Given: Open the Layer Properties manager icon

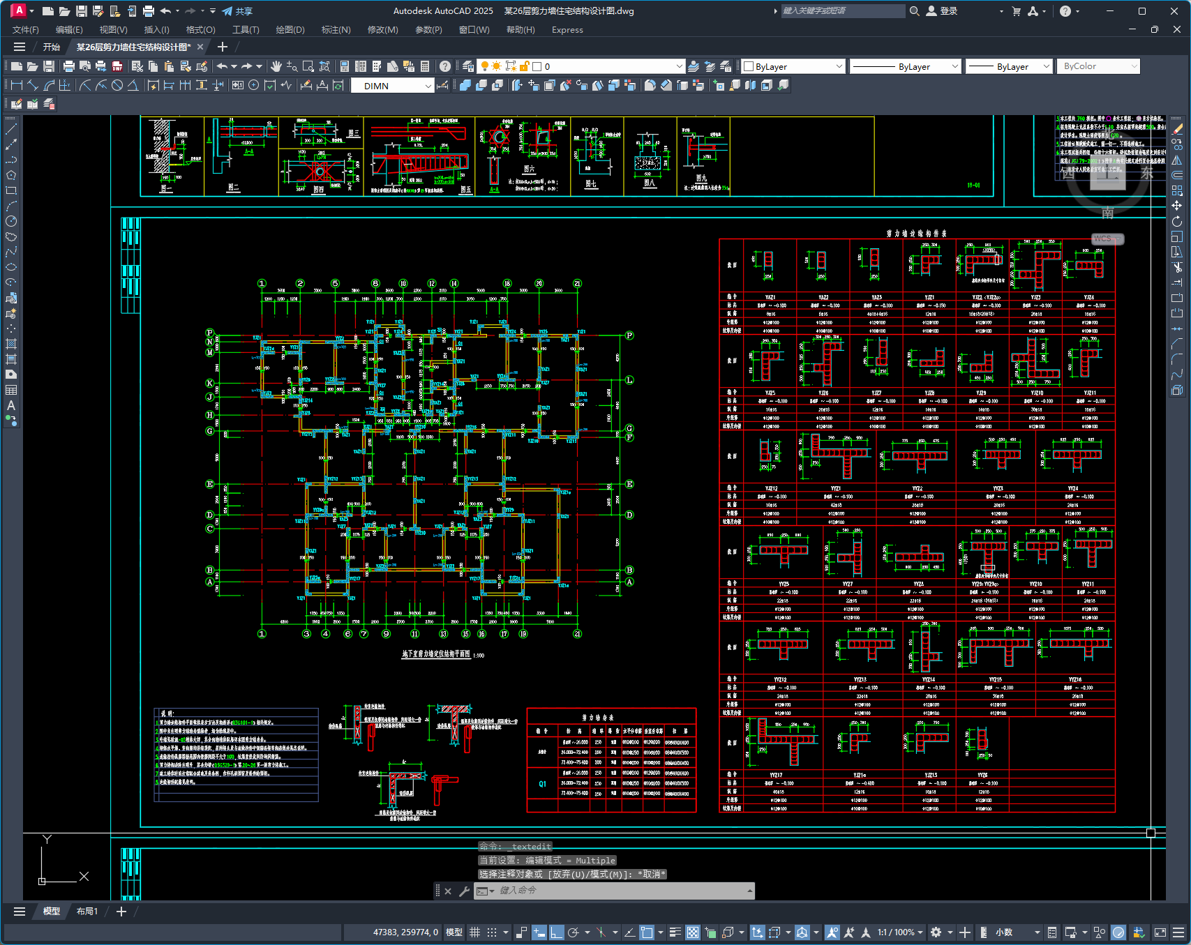Looking at the screenshot, I should (x=468, y=66).
